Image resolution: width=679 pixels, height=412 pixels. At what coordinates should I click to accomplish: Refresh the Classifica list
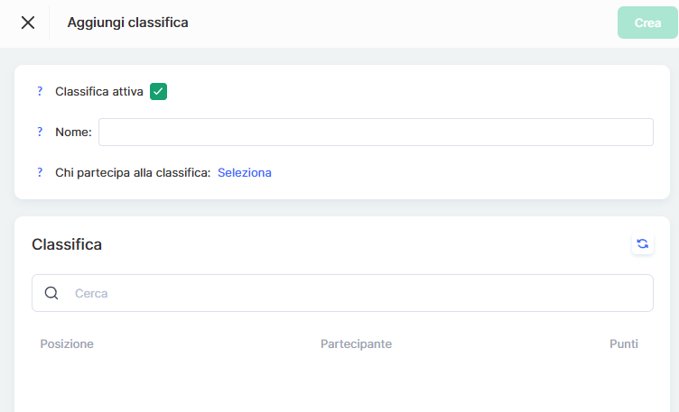(642, 243)
